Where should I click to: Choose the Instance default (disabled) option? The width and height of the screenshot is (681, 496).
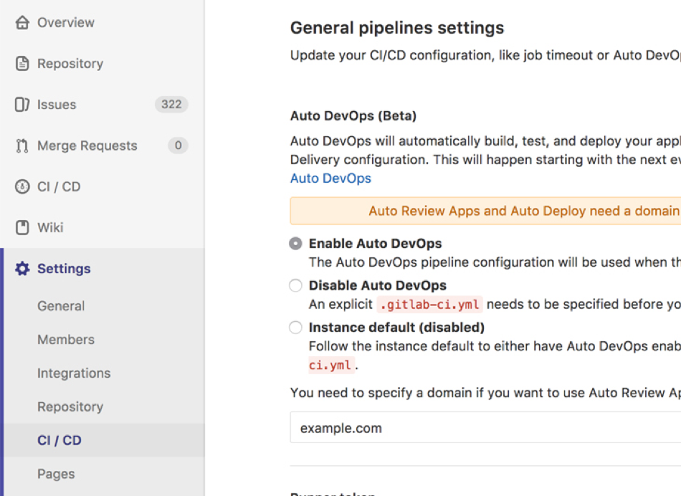tap(295, 327)
